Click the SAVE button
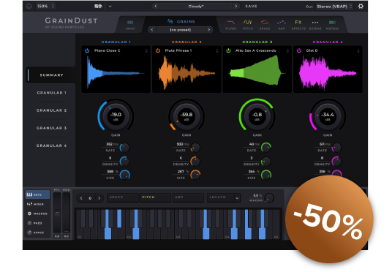The height and width of the screenshot is (272, 392). click(252, 7)
